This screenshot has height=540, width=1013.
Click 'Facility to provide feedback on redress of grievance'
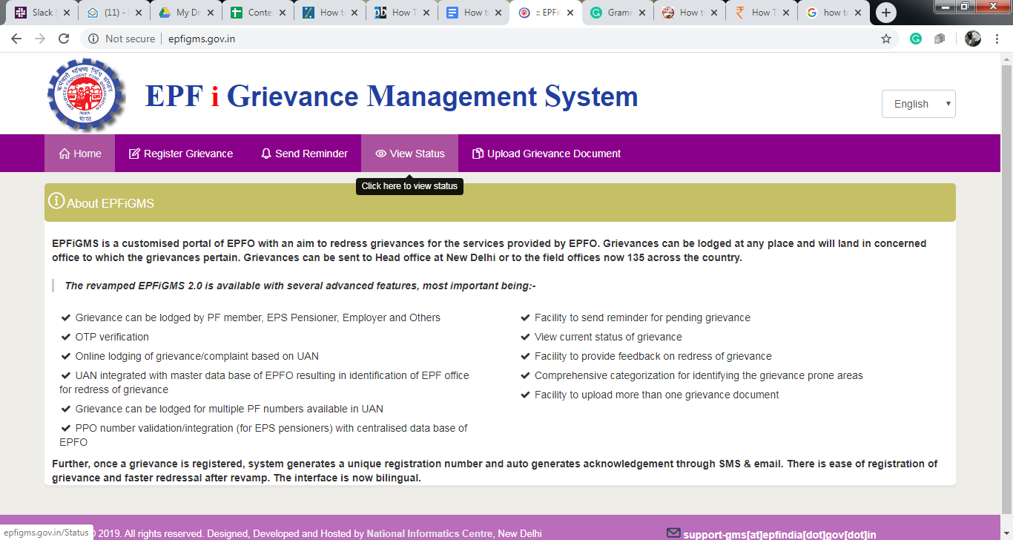pyautogui.click(x=653, y=356)
